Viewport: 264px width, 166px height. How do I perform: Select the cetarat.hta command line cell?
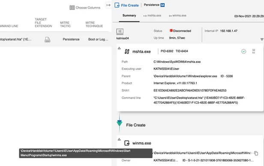point(16,39)
